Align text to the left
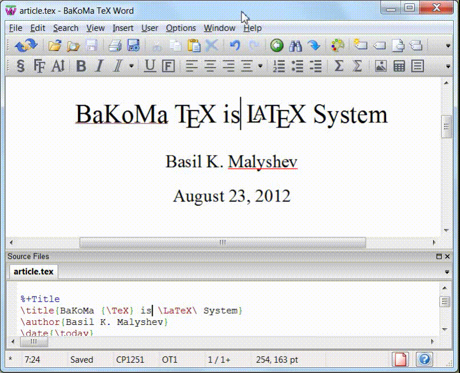Viewport: 460px width, 373px height. tap(192, 66)
